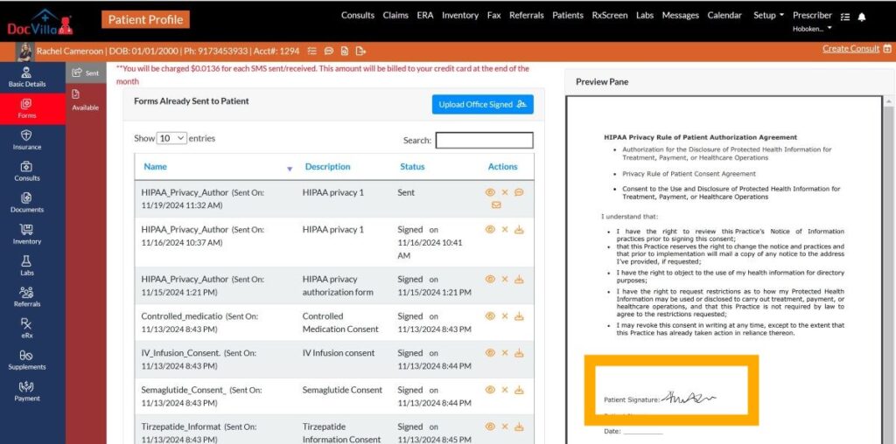
Task: Delete the HIPAA form sent 11/19/2024
Action: pos(505,192)
